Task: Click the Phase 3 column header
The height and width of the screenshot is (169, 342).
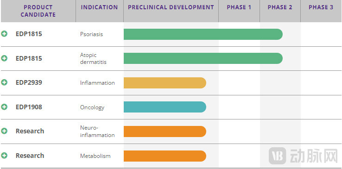Action: pos(321,7)
